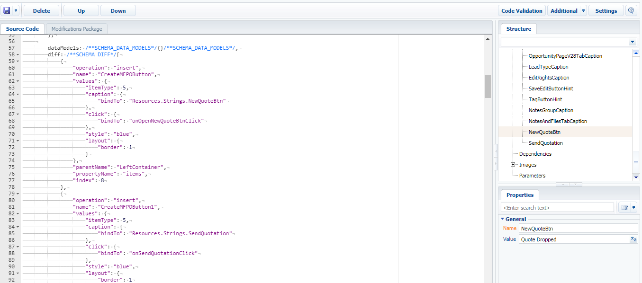Select the Structure tab
Image resolution: width=642 pixels, height=283 pixels.
519,29
